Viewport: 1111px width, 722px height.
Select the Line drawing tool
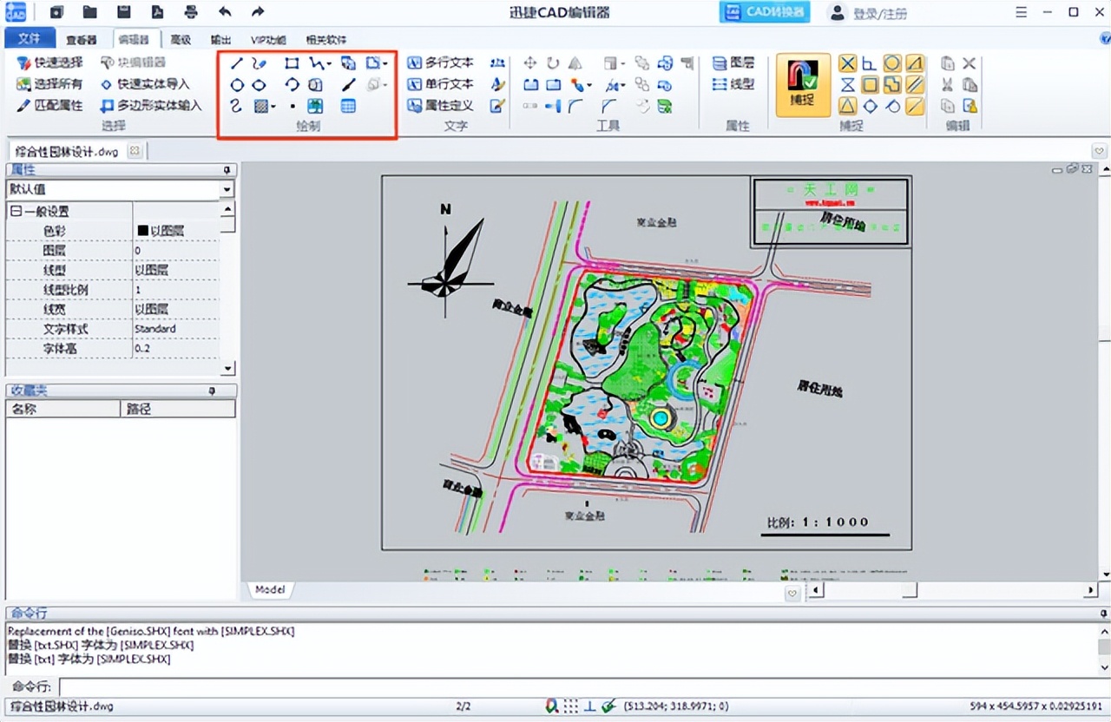pos(236,63)
